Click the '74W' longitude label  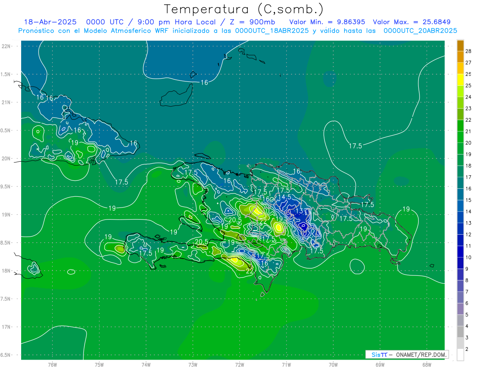(146, 364)
